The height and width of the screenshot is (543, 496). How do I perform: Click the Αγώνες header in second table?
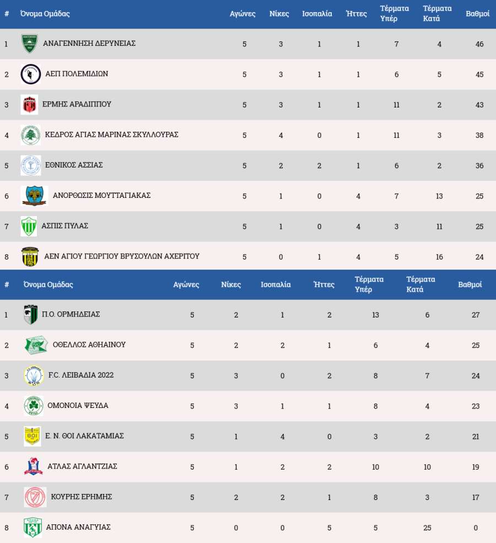point(186,284)
